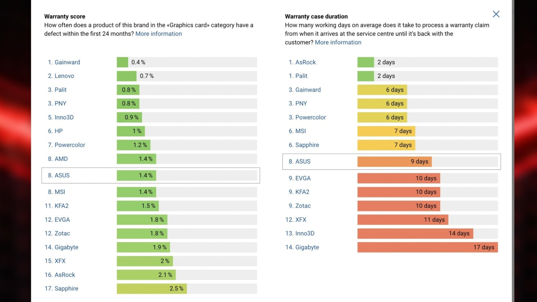The image size is (537, 302).
Task: Select HP brand in warranty score list
Action: click(x=58, y=131)
